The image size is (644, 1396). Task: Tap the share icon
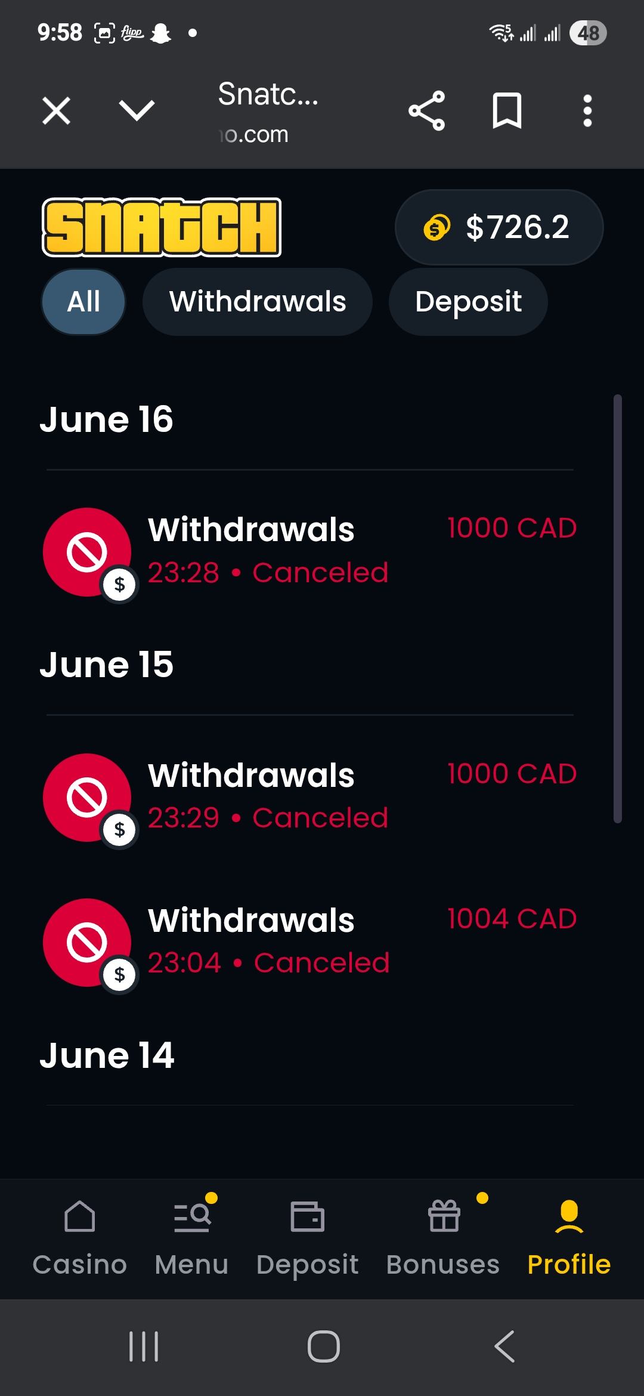click(426, 111)
